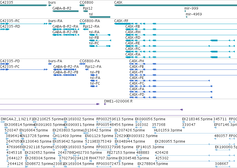Select EST EK280955.5prime label
The height and width of the screenshot is (168, 237).
pos(170,141)
